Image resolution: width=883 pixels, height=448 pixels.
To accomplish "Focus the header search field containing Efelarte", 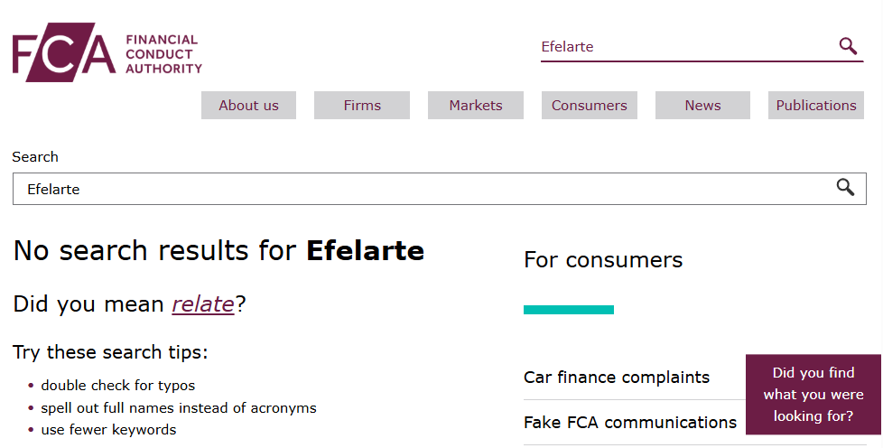I will pyautogui.click(x=687, y=47).
